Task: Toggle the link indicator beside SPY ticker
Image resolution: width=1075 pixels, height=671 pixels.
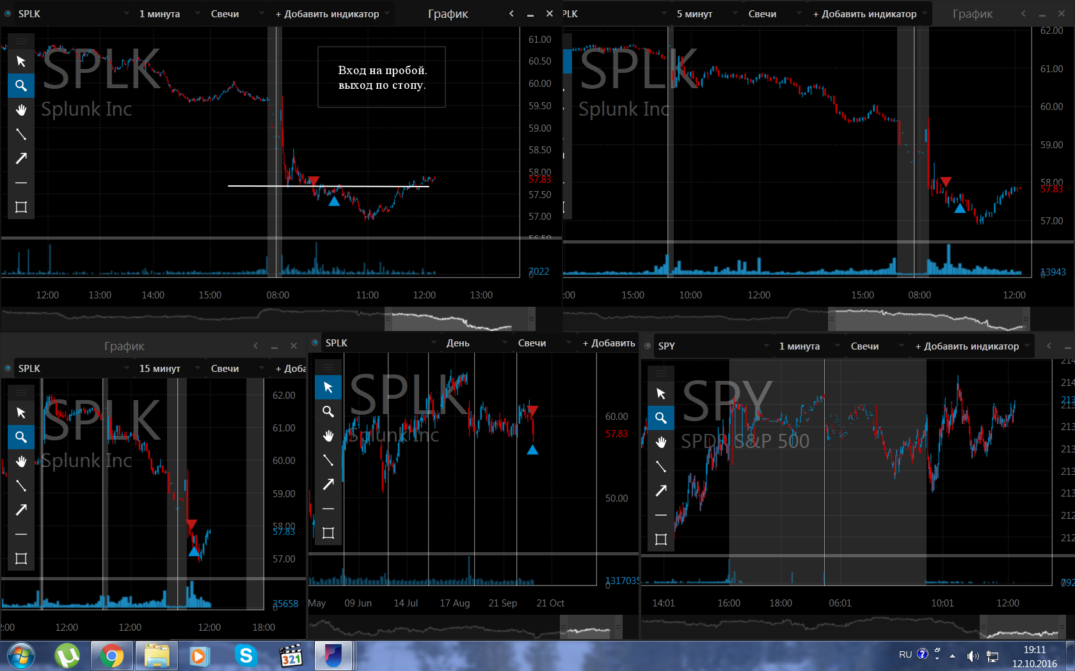Action: coord(648,346)
